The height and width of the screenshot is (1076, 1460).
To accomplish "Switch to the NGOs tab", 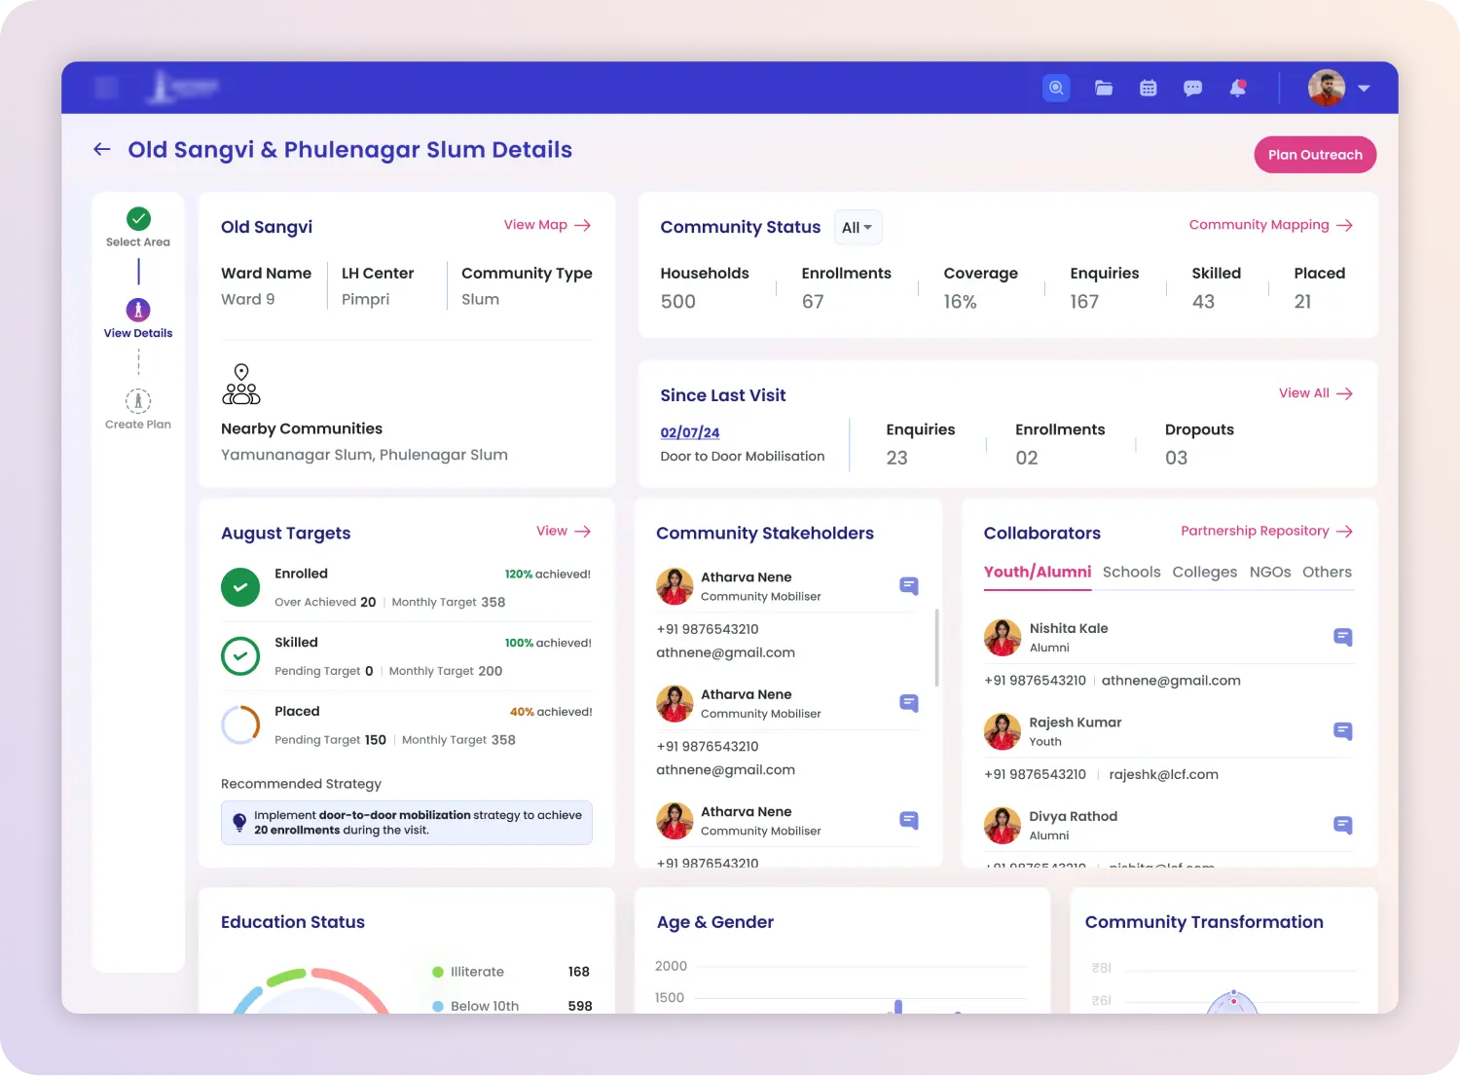I will 1269,572.
